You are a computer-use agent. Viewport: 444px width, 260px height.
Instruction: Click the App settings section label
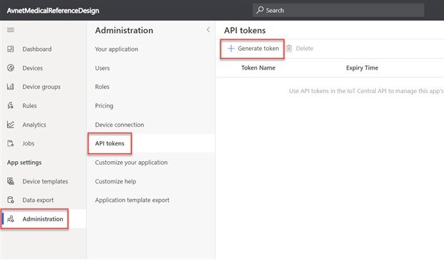(x=24, y=163)
